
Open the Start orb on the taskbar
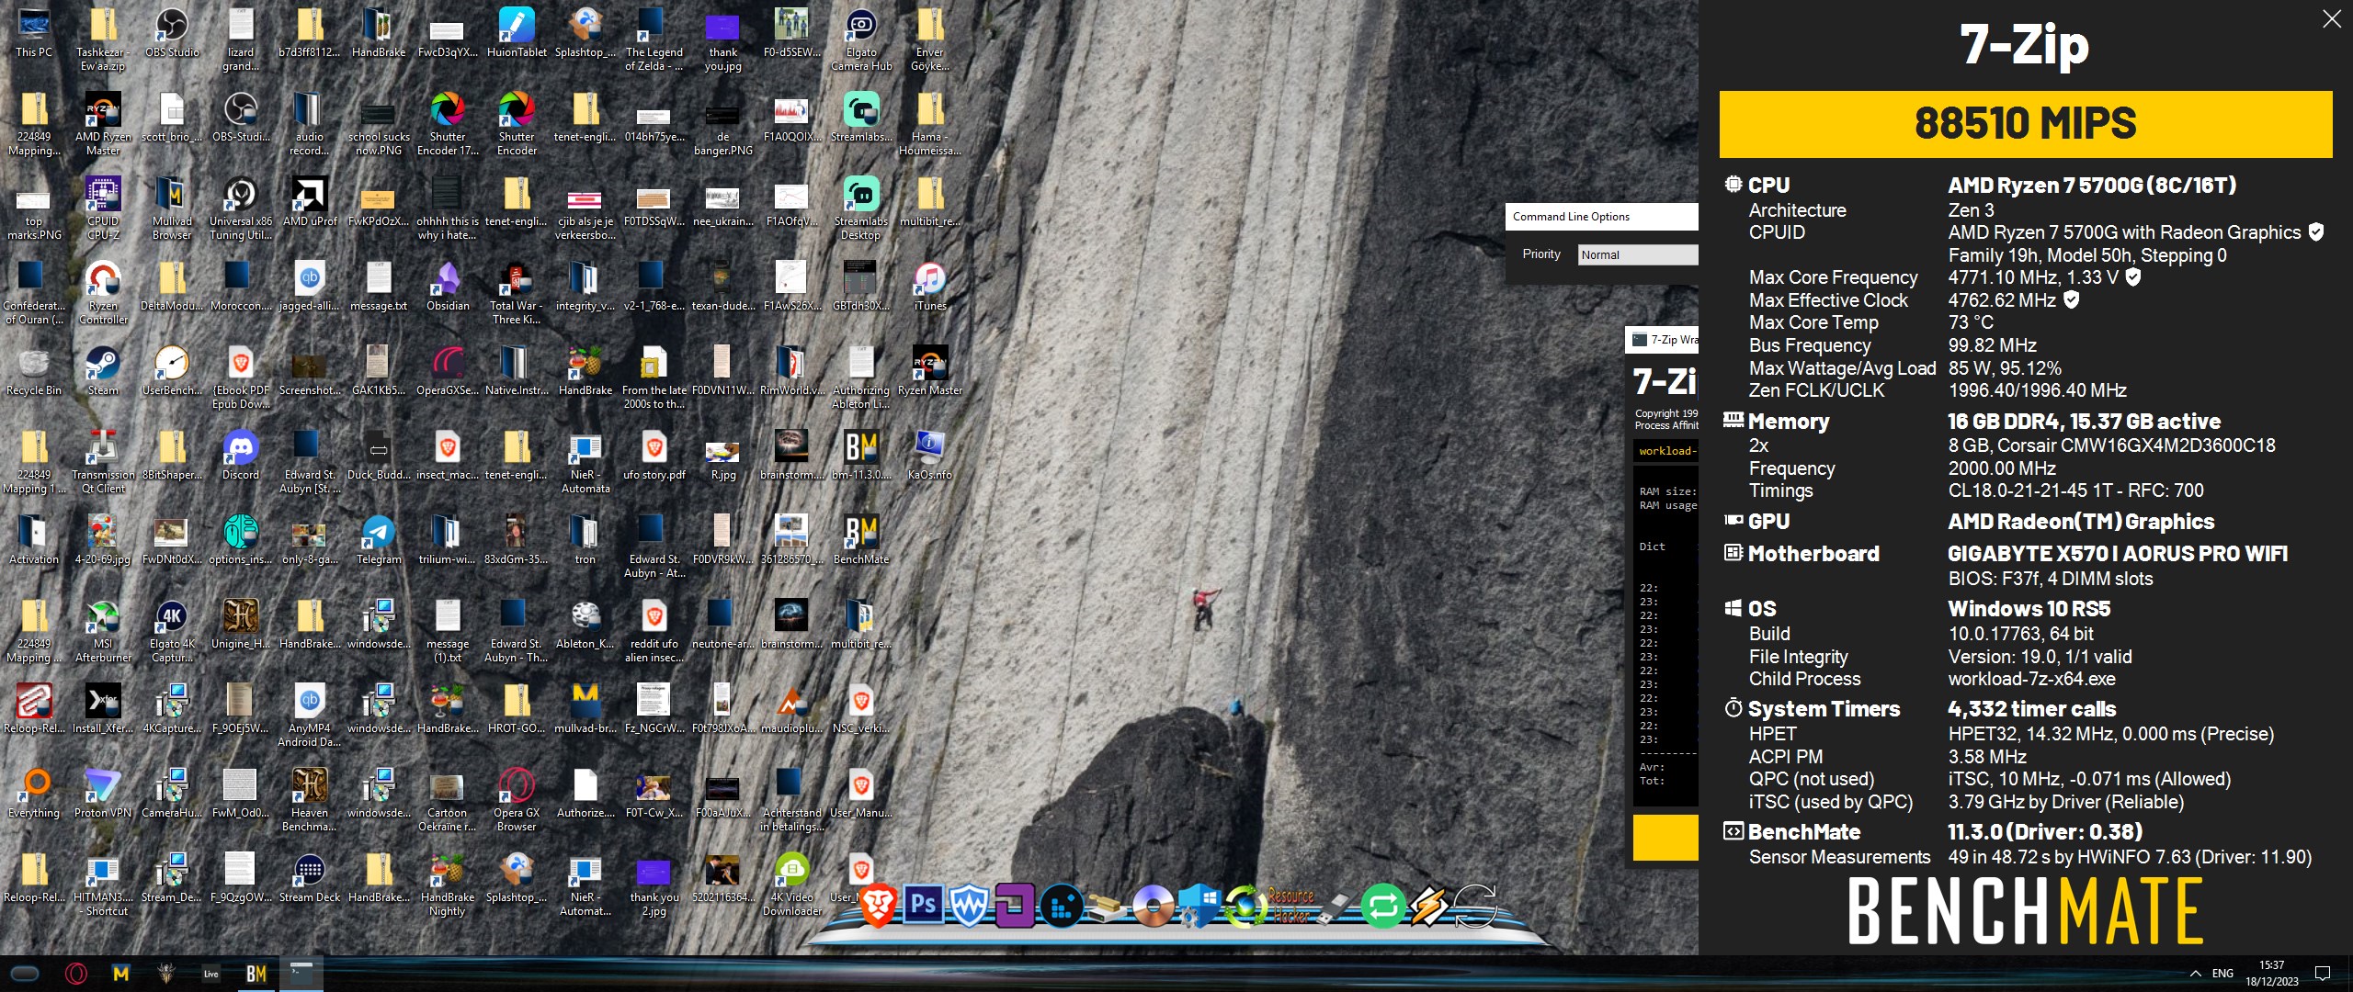(25, 974)
